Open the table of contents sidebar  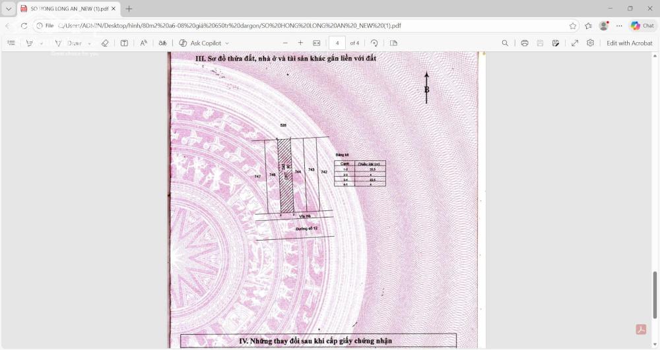coord(11,43)
